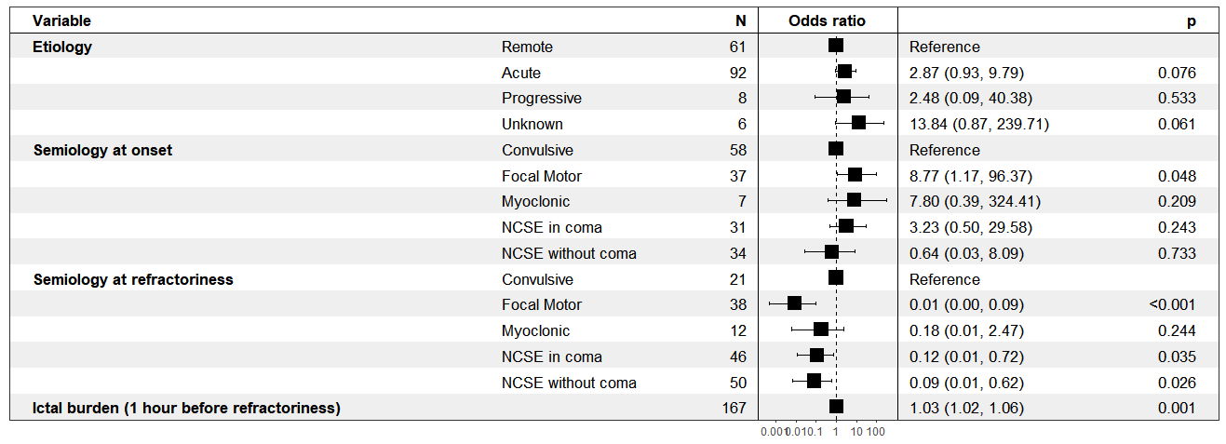Click the <0.001 p-value
Image resolution: width=1226 pixels, height=444 pixels.
tap(1172, 304)
